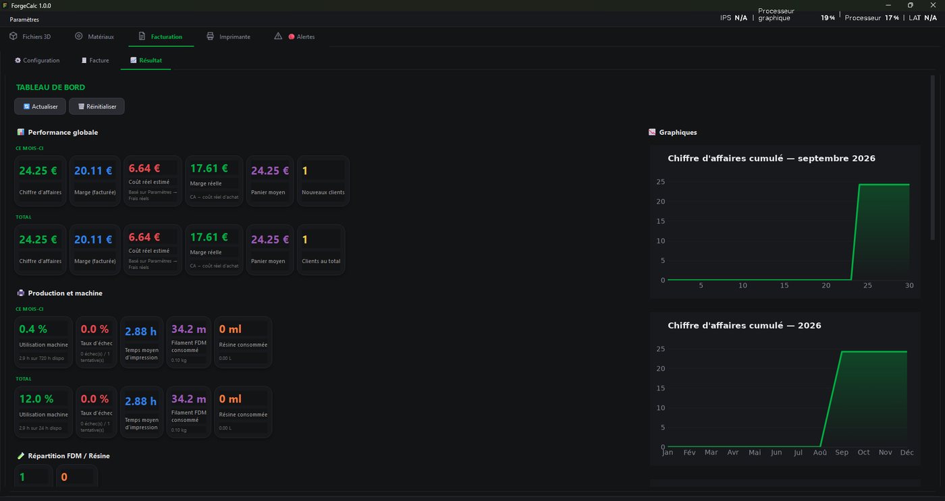Click the text "2.9 h sur 720 h dispo"
945x501 pixels.
pyautogui.click(x=42, y=358)
